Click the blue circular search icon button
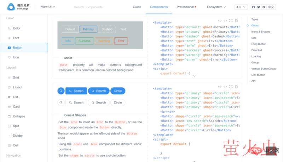Image resolution: width=283 pixels, height=162 pixels. click(61, 91)
